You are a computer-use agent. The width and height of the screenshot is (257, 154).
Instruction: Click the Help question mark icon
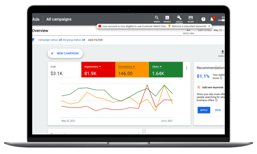tap(203, 19)
